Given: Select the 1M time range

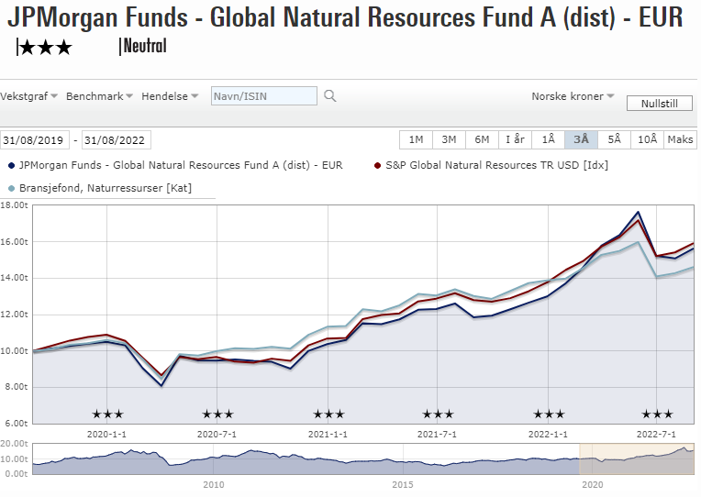Looking at the screenshot, I should click(416, 139).
